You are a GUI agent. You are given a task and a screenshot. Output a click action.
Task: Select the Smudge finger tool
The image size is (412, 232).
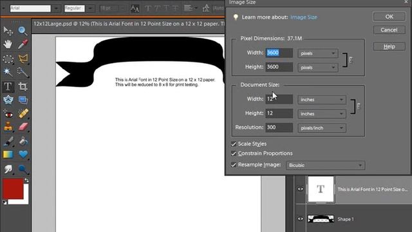click(8, 169)
